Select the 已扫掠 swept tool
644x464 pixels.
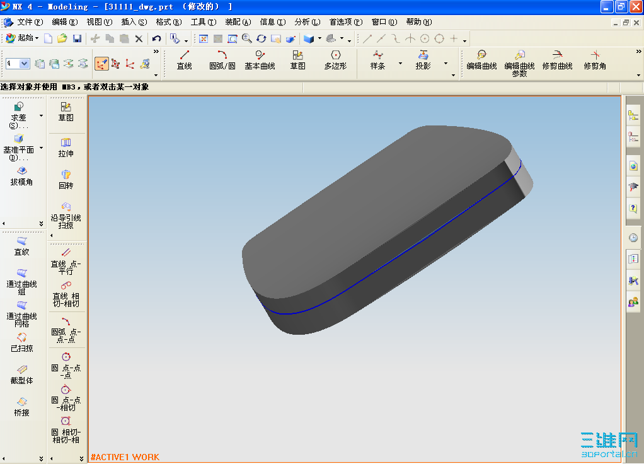[22, 343]
